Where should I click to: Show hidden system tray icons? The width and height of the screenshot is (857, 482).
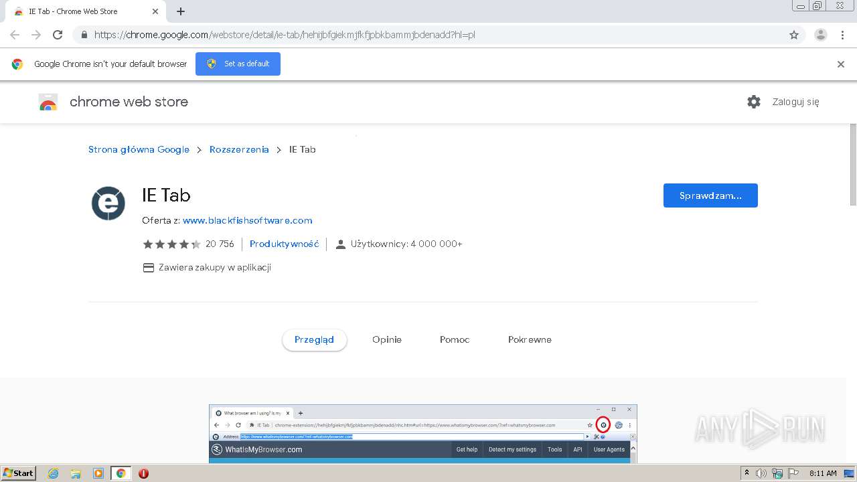tap(747, 473)
